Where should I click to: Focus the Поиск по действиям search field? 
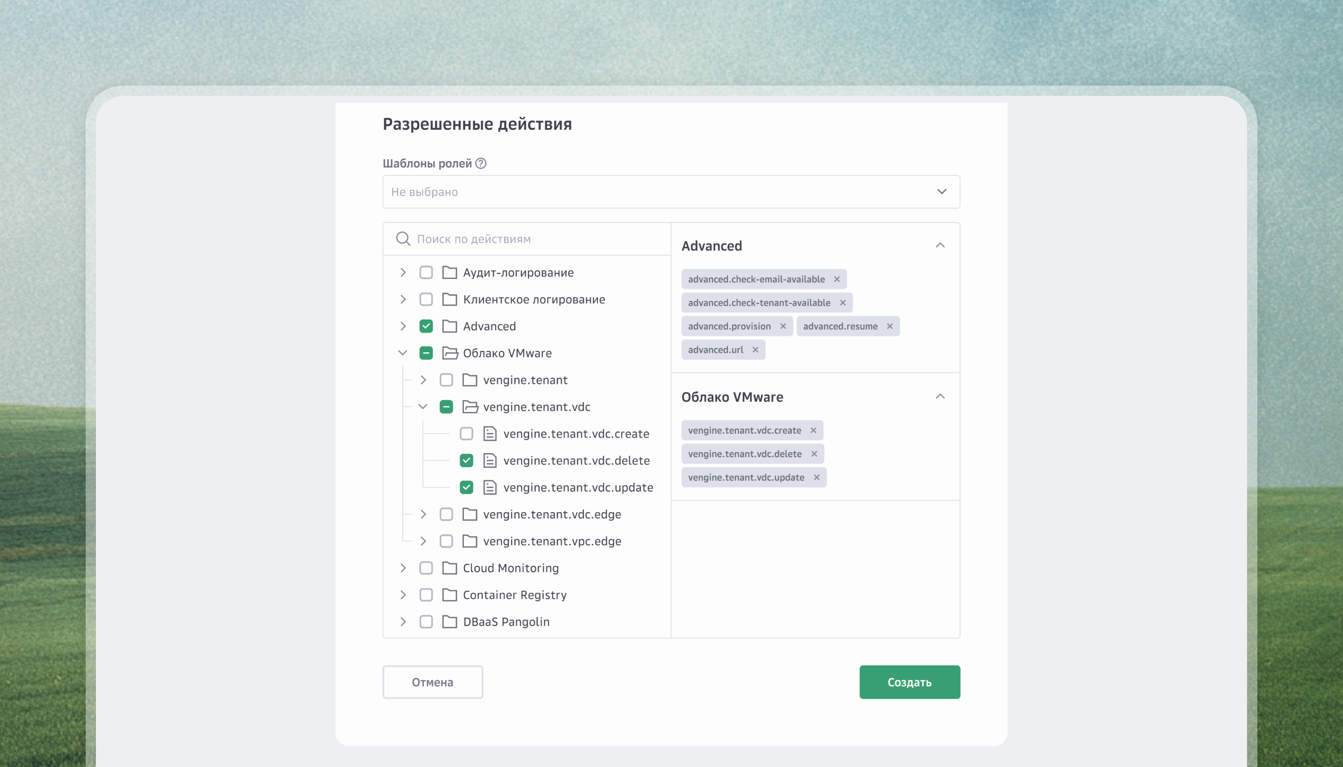527,239
